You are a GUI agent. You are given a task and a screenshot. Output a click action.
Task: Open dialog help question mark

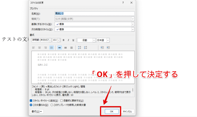[x=123, y=3]
